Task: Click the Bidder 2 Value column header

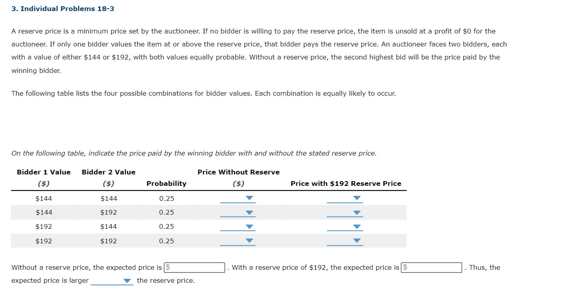Action: [108, 172]
